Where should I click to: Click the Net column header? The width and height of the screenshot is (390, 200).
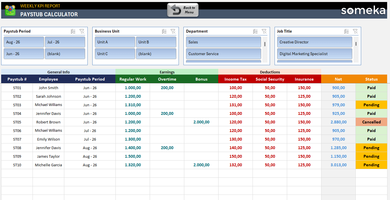[338, 79]
